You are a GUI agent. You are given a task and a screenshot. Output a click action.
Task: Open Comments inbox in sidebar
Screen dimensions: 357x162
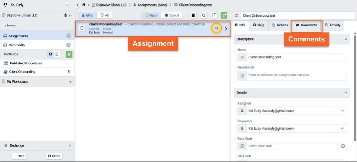pos(37,45)
